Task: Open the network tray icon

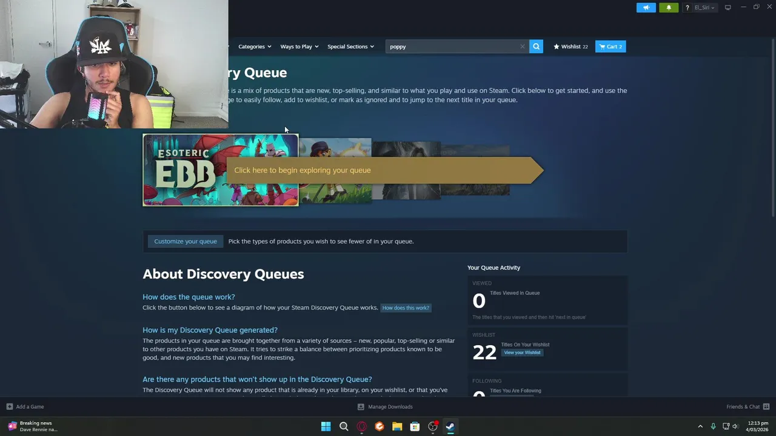Action: click(726, 426)
